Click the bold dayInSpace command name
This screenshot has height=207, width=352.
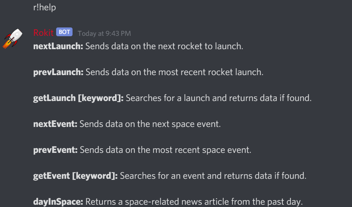58,202
